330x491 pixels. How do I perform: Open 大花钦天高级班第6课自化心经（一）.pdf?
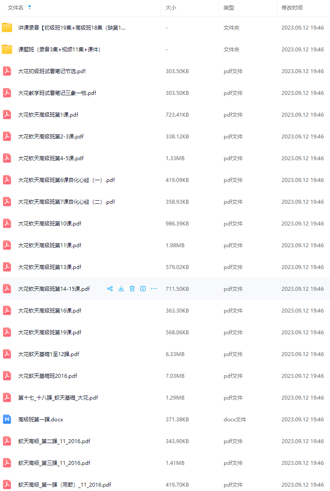67,180
